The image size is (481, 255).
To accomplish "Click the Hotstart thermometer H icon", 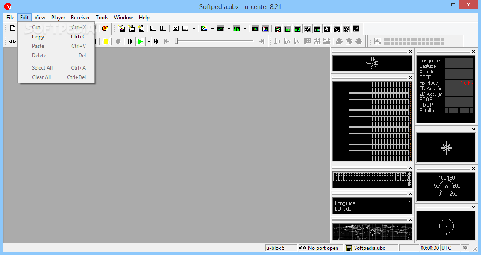I will [277, 41].
